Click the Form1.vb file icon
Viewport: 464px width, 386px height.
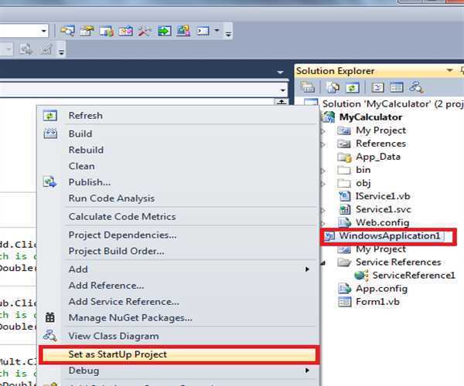tap(344, 302)
